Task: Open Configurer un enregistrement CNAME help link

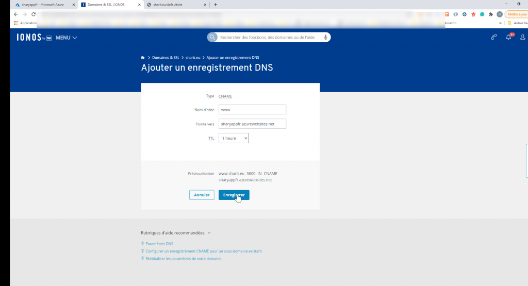Action: click(204, 251)
